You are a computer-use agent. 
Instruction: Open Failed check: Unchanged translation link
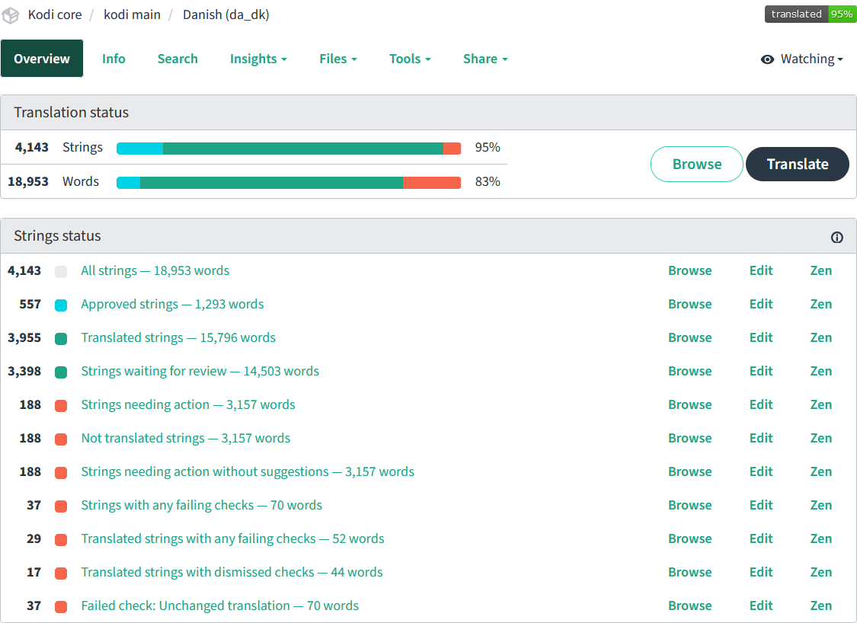[x=219, y=605]
